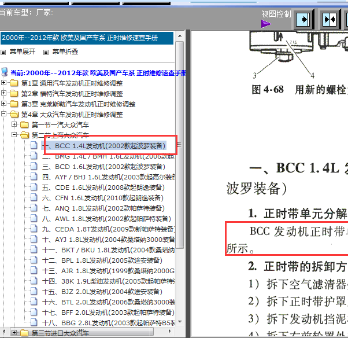
Task: Open 十一、BKT / BKU 1.8L发动机 page
Action: (x=108, y=250)
